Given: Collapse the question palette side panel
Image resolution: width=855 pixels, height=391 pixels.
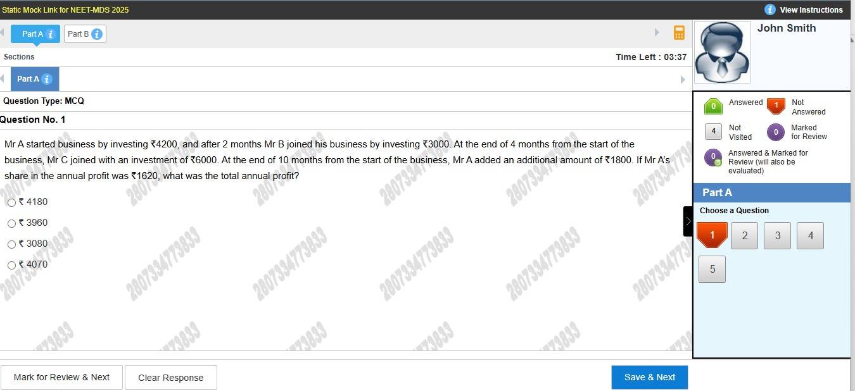Looking at the screenshot, I should [688, 221].
